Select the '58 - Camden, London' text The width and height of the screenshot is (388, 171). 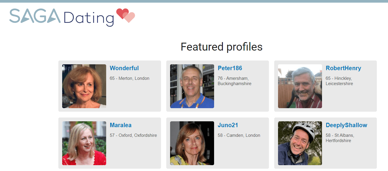[239, 135]
